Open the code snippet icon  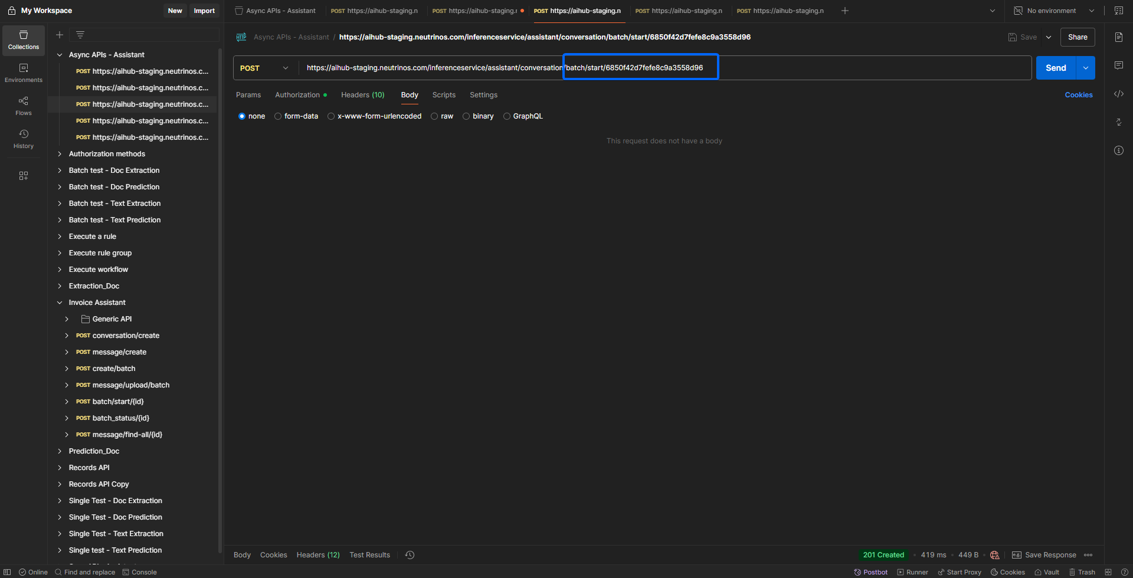(x=1118, y=94)
